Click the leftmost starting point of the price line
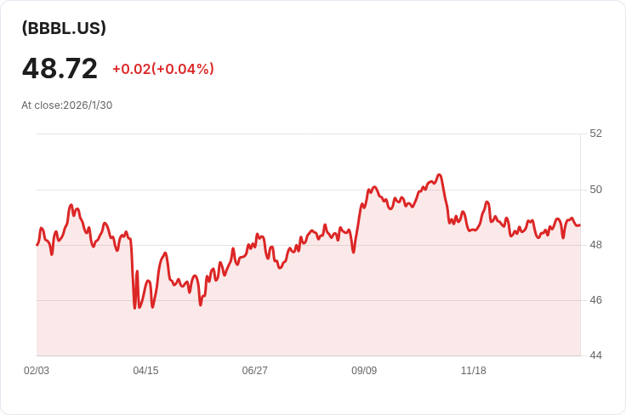The width and height of the screenshot is (626, 415). [x=37, y=245]
